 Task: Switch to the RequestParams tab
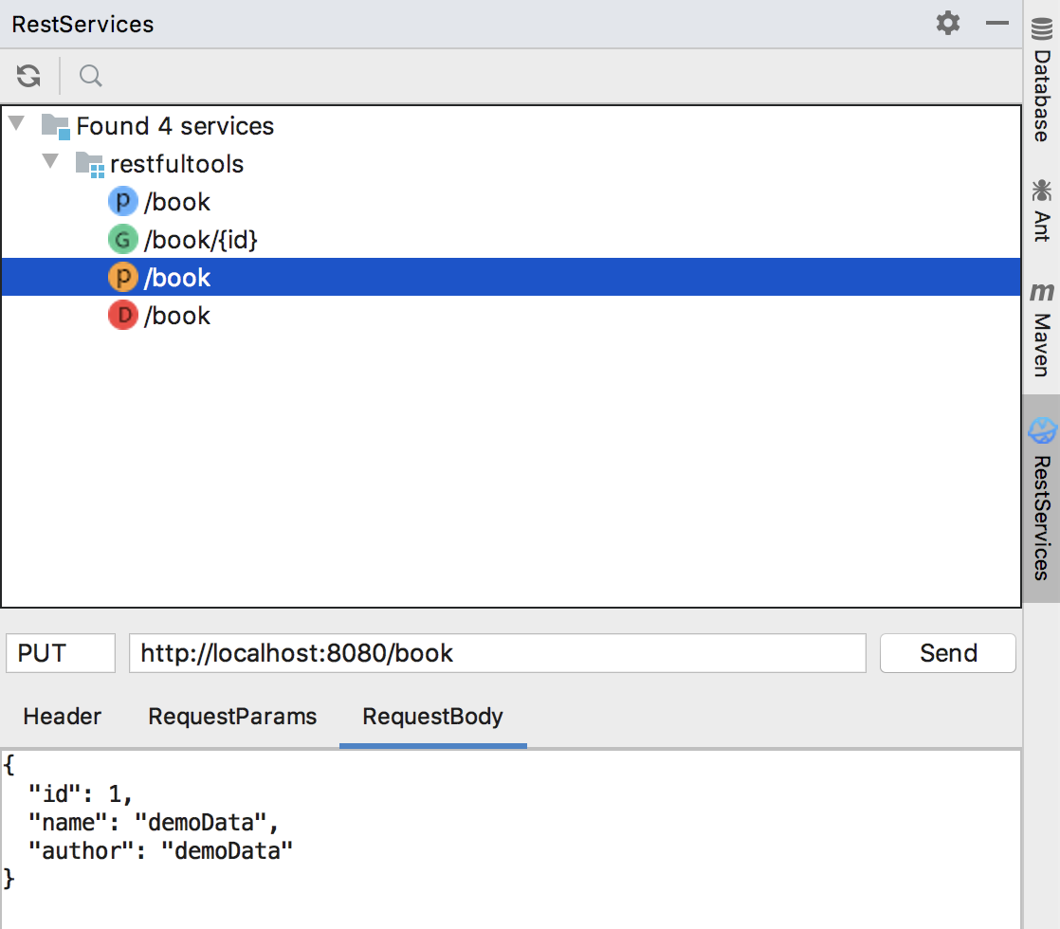pos(232,717)
